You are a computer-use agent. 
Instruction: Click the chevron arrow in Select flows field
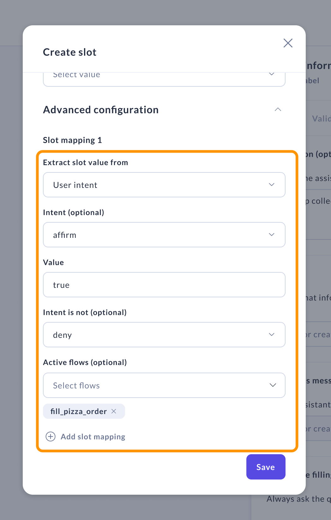[x=273, y=385]
